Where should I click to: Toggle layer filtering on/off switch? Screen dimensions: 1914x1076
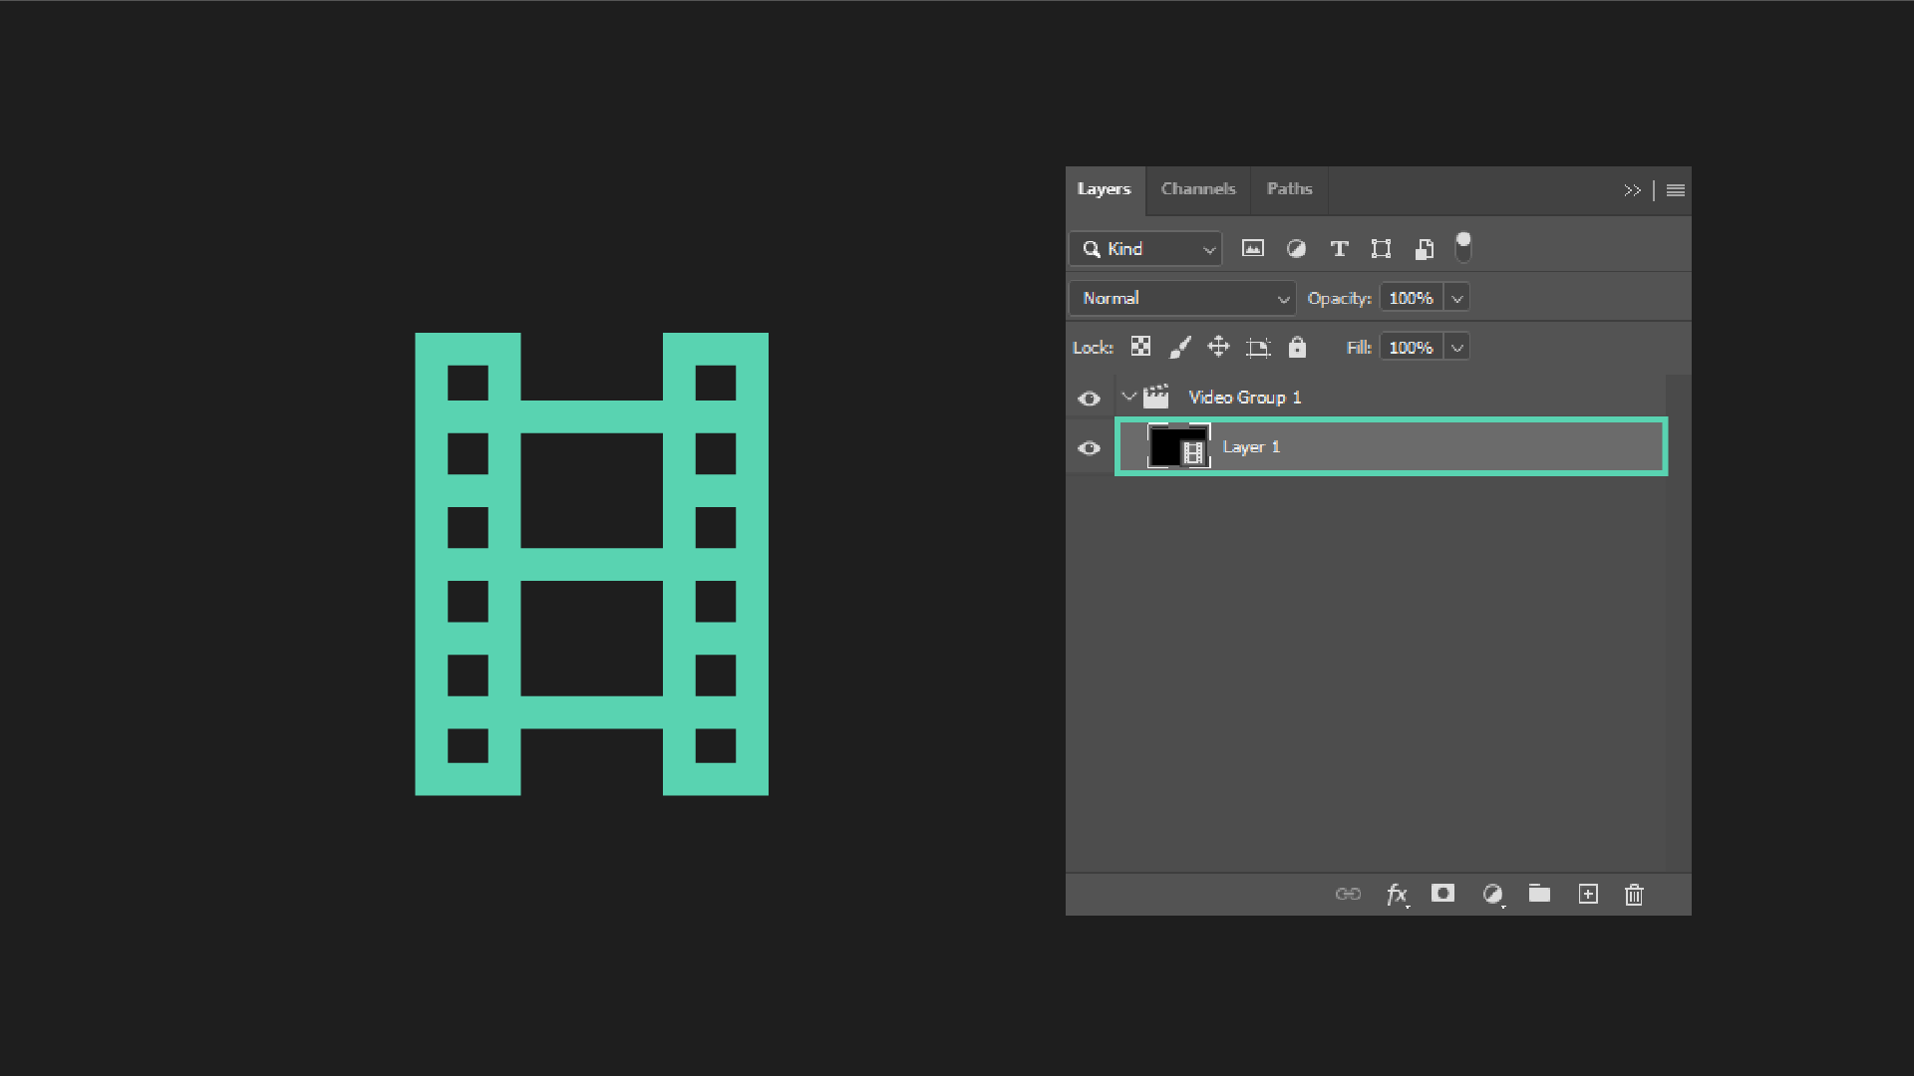tap(1462, 247)
